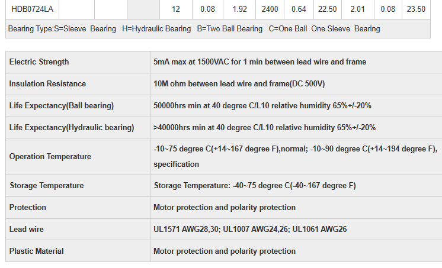This screenshot has height=268, width=442.
Task: Select the Electric Strength row label
Action: pyautogui.click(x=39, y=62)
